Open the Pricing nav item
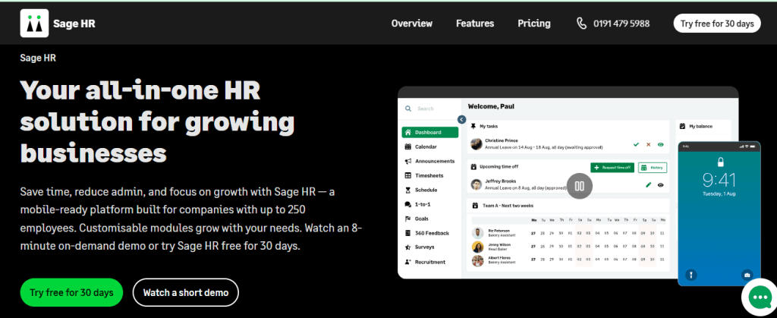This screenshot has width=777, height=318. [534, 24]
